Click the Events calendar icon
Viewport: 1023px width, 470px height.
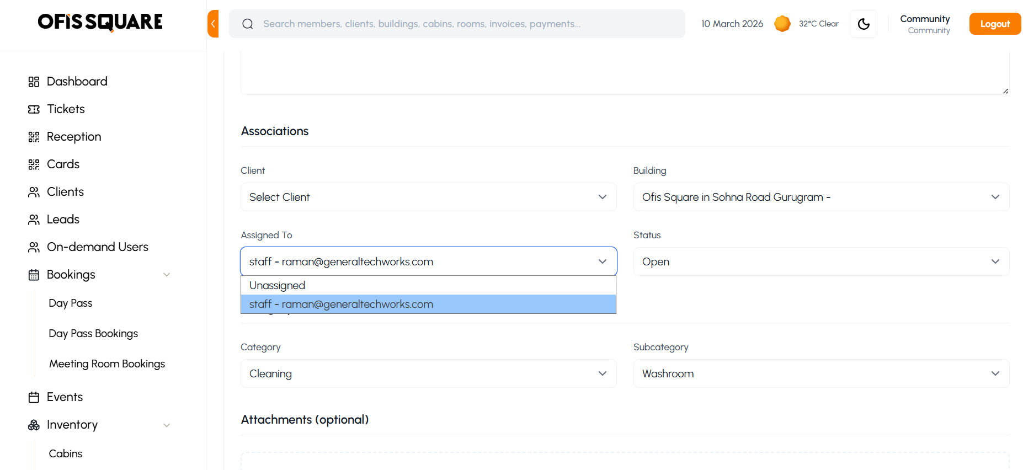coord(34,397)
